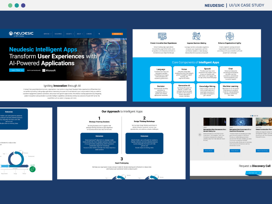Click Contact Us under Request a Discovery Call
The image size is (272, 204).
point(254,173)
